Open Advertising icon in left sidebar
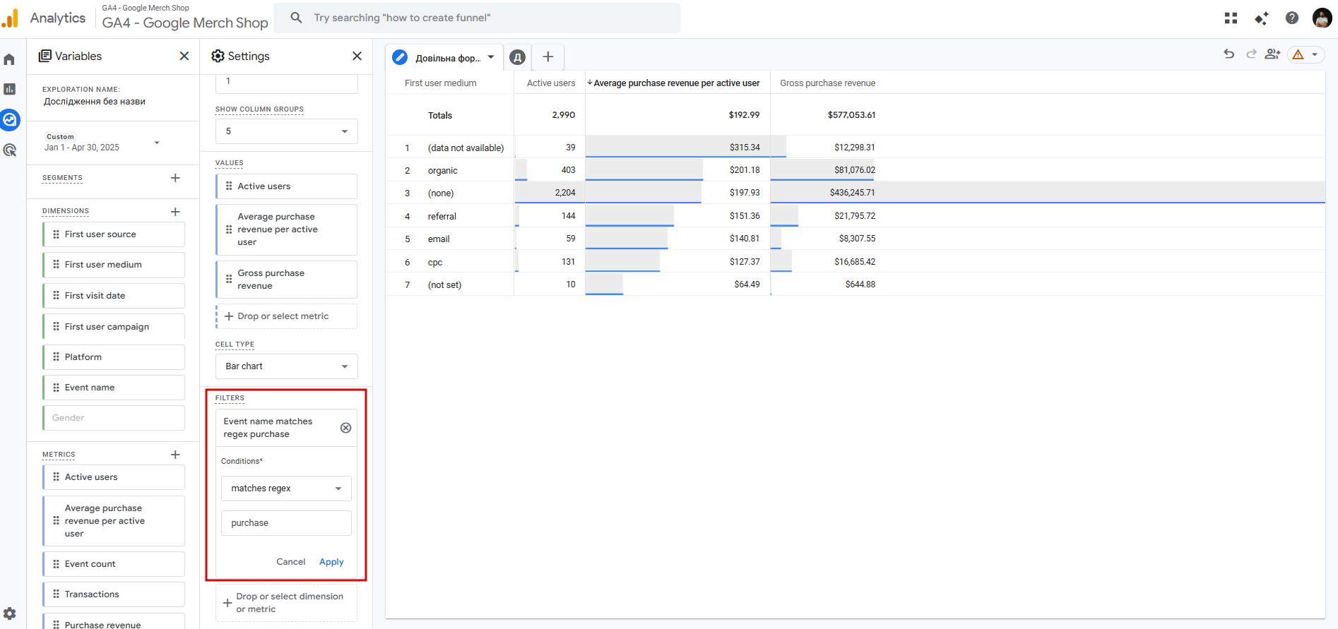1338x629 pixels. coord(9,150)
